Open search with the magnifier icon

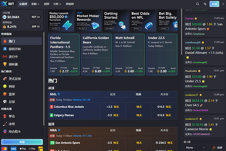198,4
